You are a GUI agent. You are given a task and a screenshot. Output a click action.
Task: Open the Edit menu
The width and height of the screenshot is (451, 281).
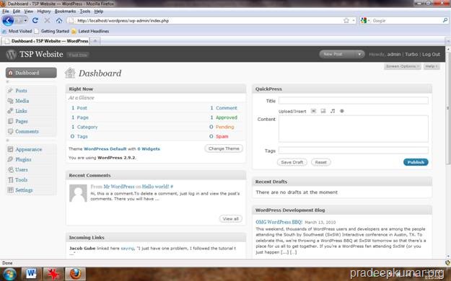coord(17,12)
